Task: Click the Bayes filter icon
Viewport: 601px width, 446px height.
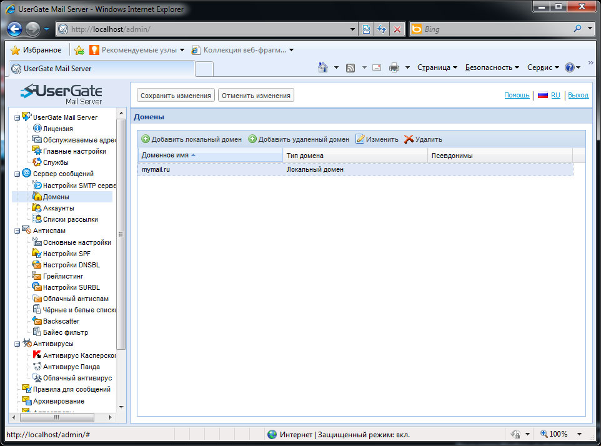Action: 37,332
